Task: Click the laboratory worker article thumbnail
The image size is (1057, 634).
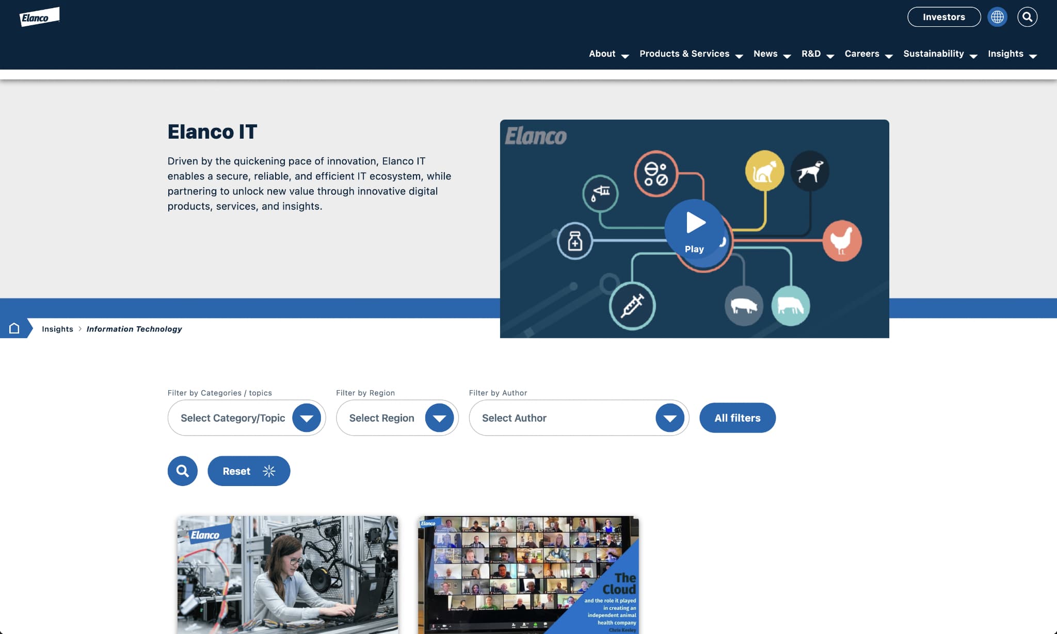Action: pyautogui.click(x=287, y=574)
